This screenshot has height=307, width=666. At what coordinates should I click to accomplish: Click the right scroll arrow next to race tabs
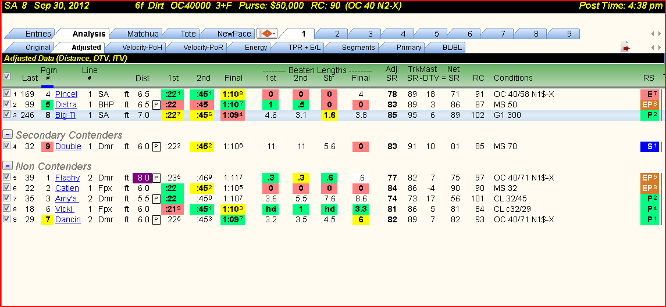point(660,34)
